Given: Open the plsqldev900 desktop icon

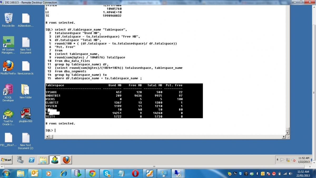Looking at the screenshot, I should pyautogui.click(x=26, y=114).
